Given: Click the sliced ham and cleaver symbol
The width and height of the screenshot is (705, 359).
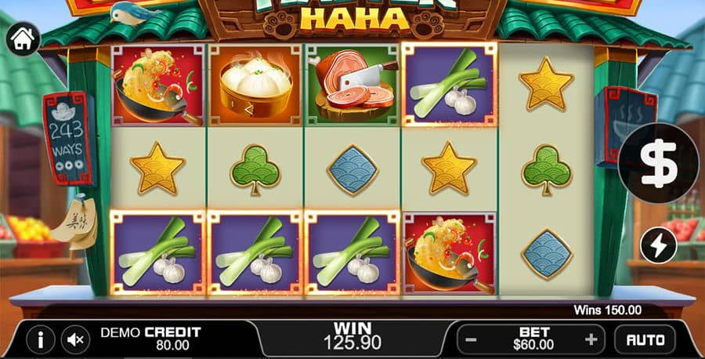Looking at the screenshot, I should coord(353,85).
